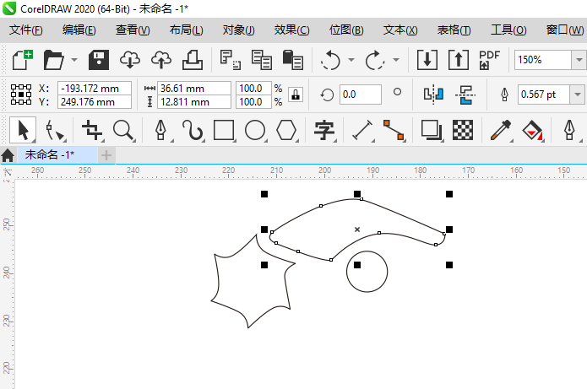Expand the Redo history dropdown

click(x=396, y=60)
